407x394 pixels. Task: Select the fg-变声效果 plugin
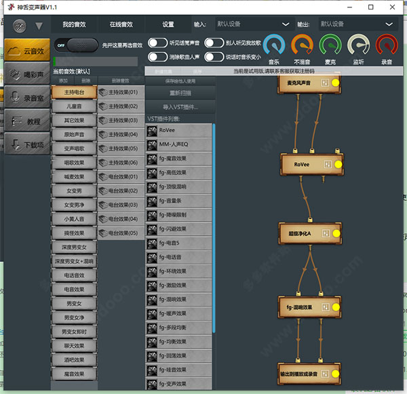tap(179, 384)
